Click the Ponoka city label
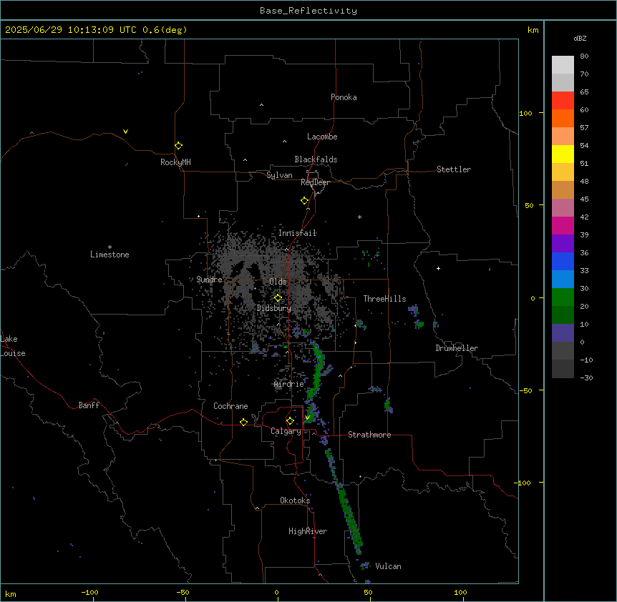617x602 pixels. click(344, 97)
